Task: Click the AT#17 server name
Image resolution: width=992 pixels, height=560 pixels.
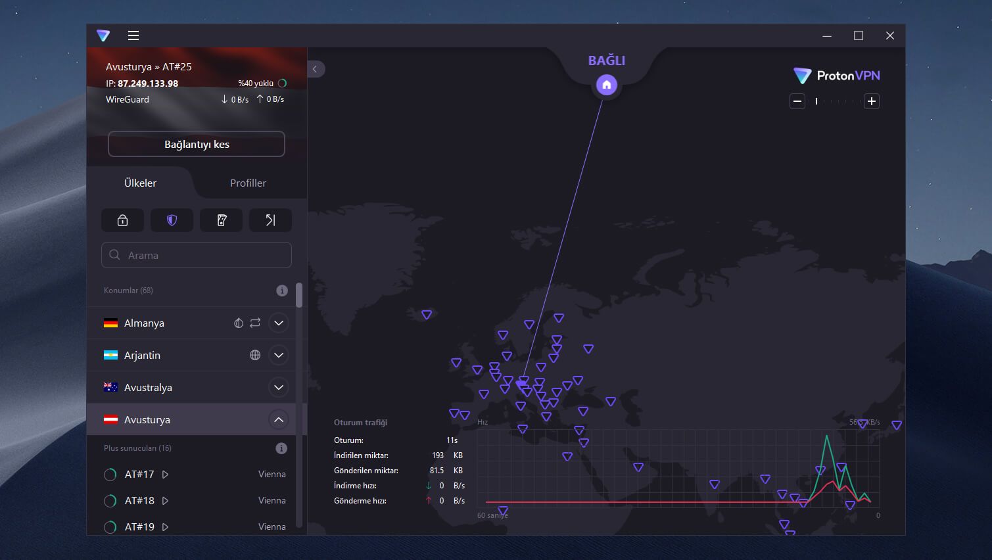Action: [139, 474]
